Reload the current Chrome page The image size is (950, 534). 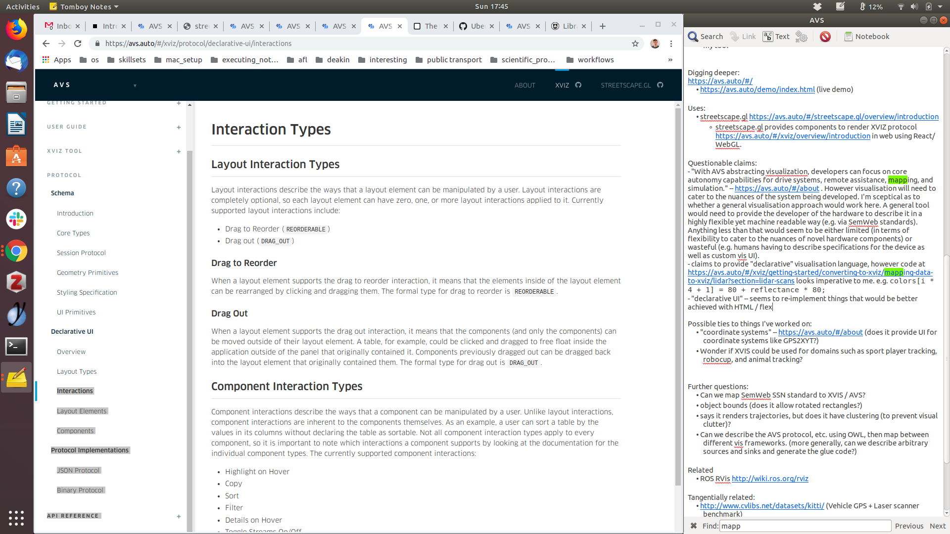coord(78,44)
